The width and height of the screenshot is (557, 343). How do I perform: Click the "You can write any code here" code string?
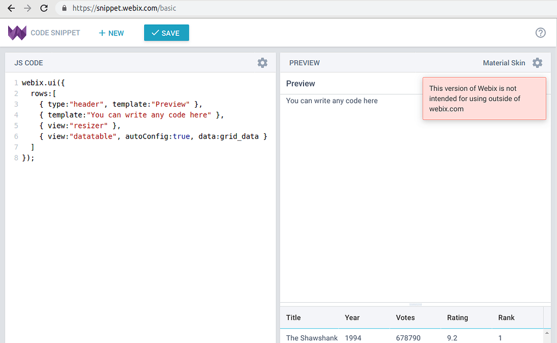(149, 115)
